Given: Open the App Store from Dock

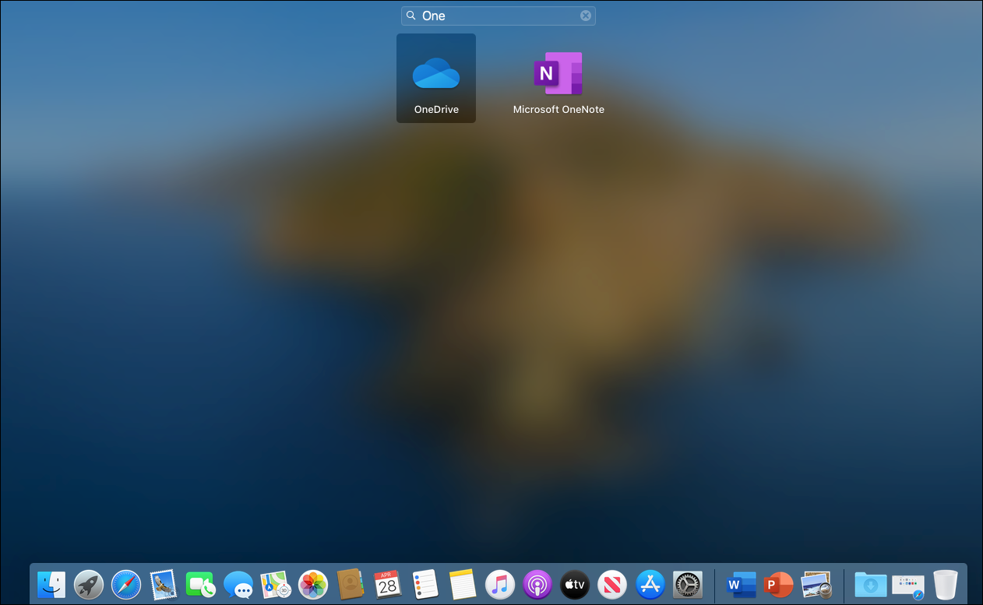Looking at the screenshot, I should [650, 583].
